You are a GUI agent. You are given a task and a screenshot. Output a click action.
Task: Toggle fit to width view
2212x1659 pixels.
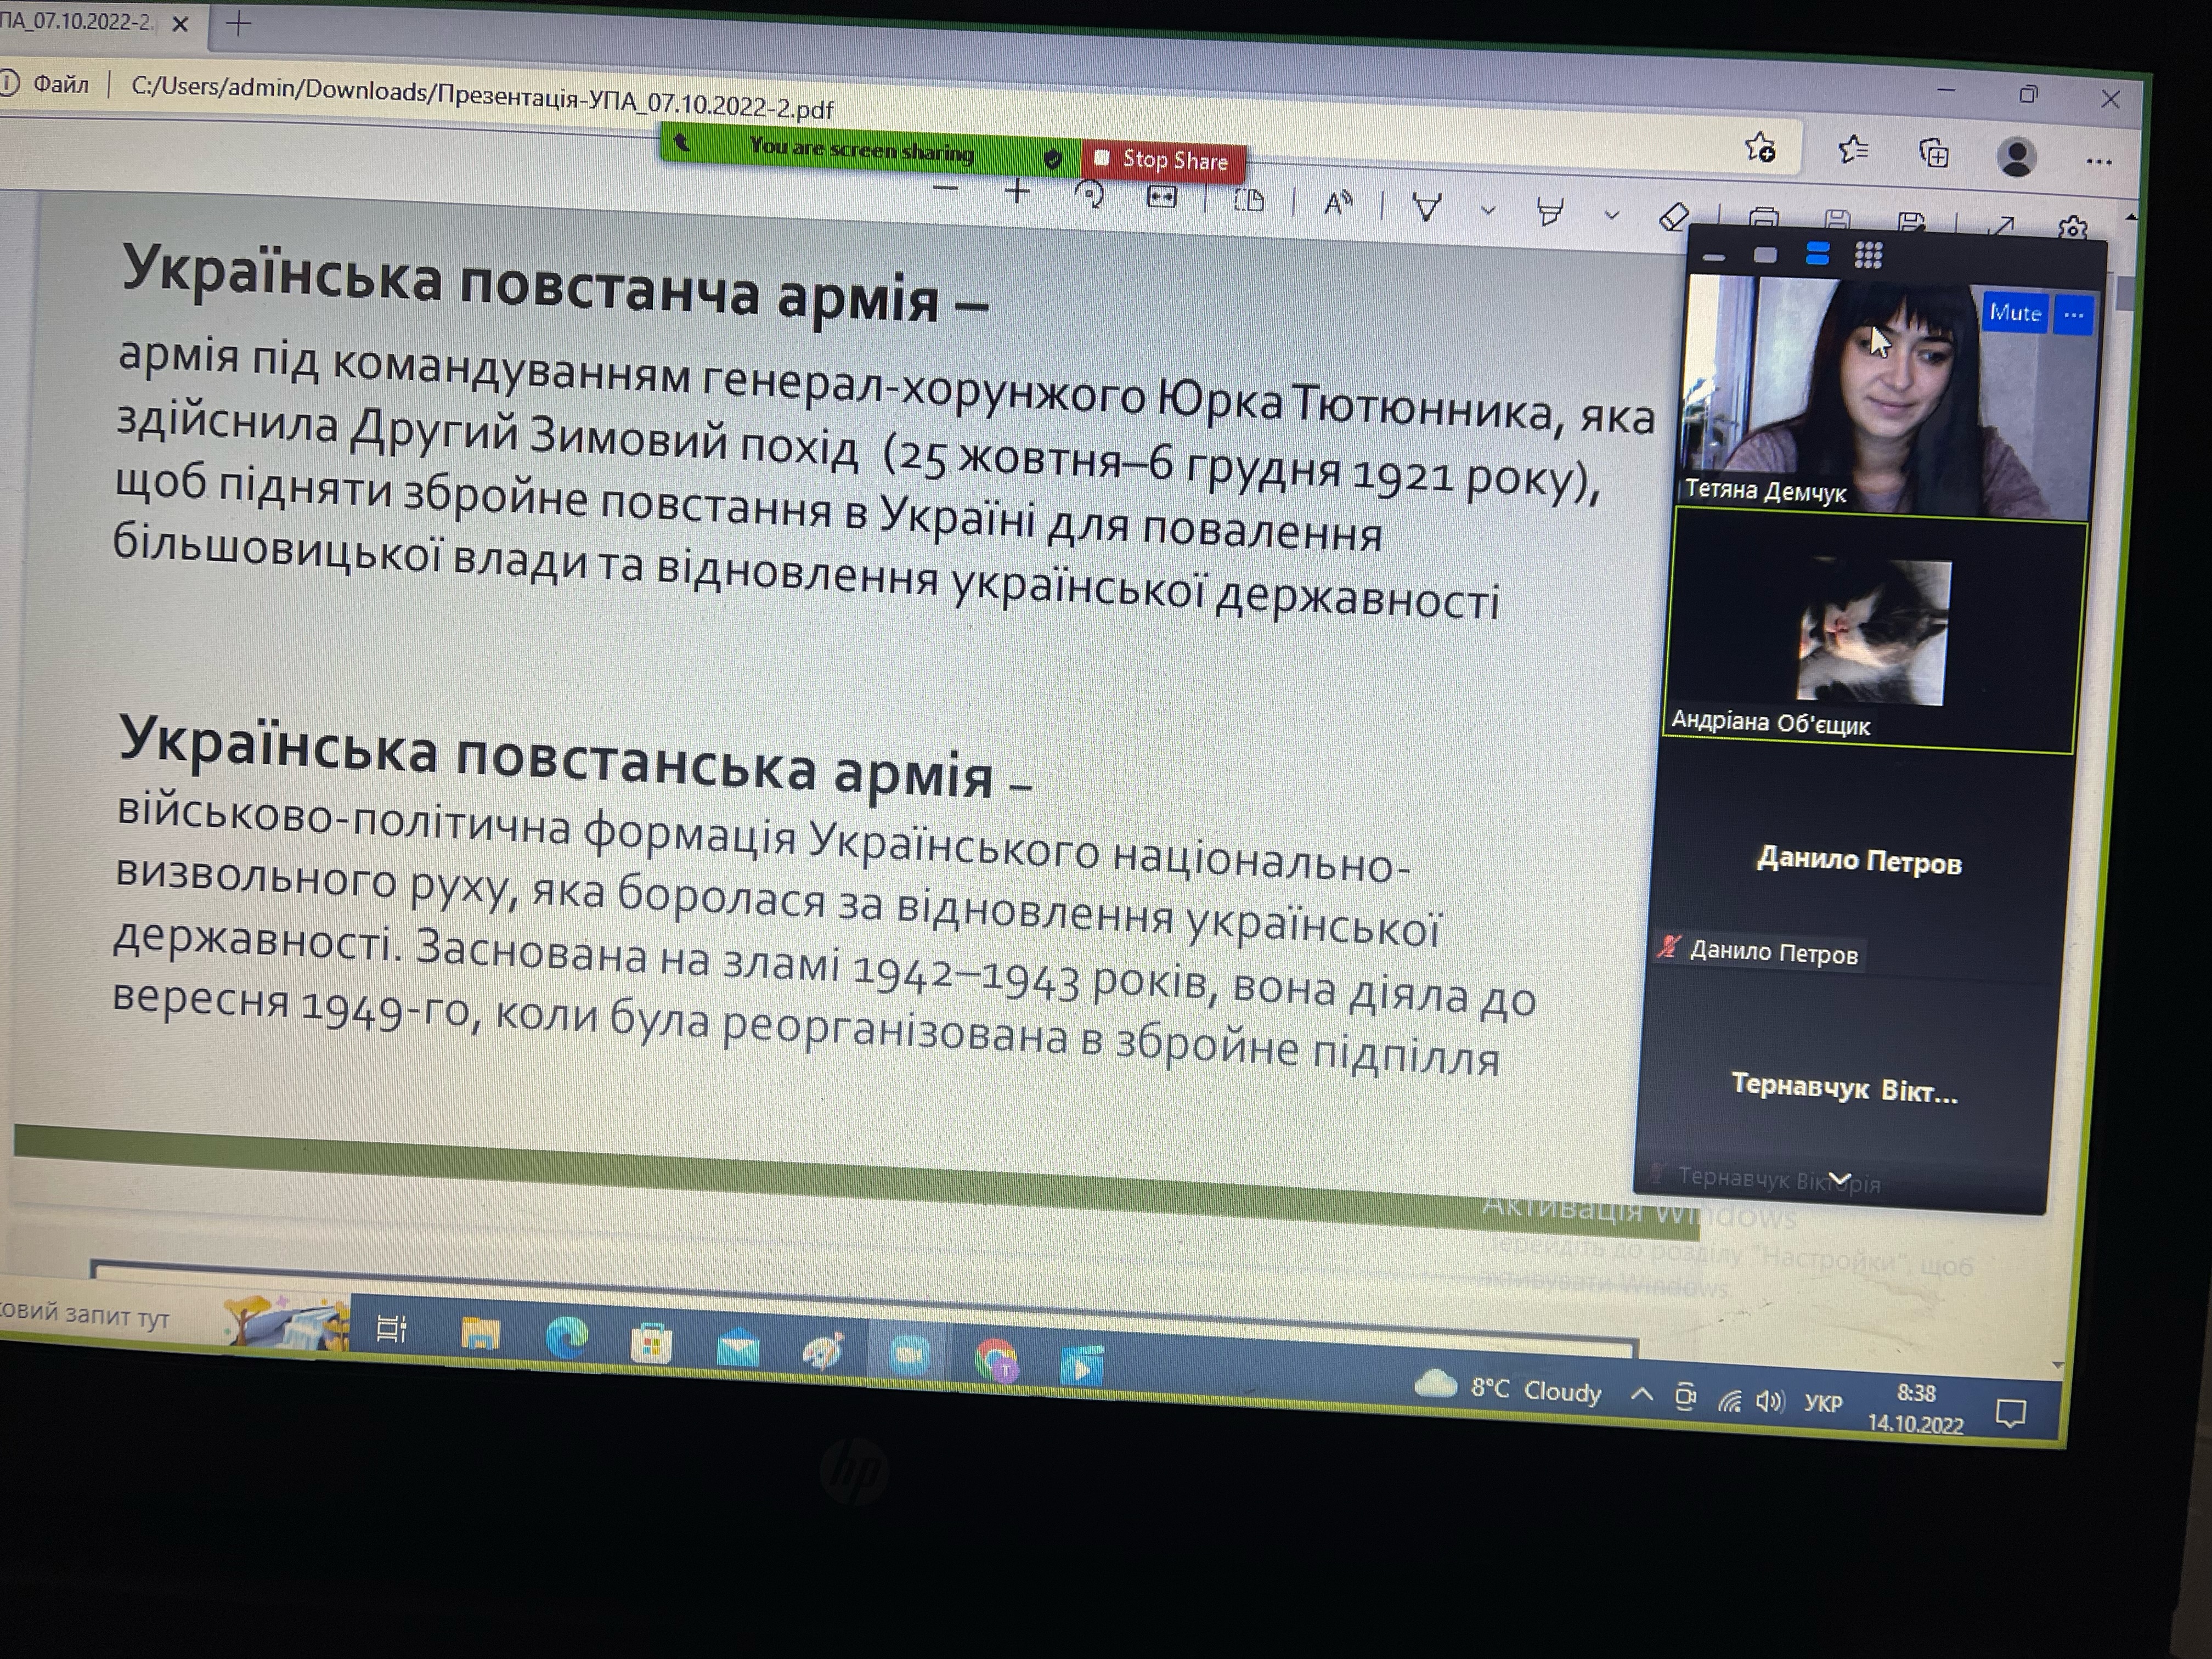pos(1161,197)
